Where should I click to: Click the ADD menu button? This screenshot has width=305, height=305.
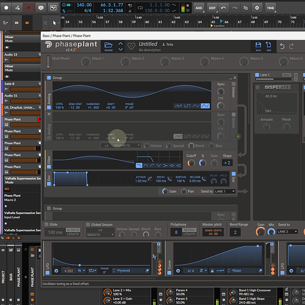(x=199, y=8)
